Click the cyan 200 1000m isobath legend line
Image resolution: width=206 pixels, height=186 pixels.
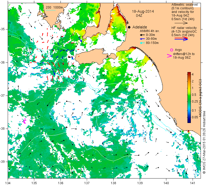coord(50,10)
